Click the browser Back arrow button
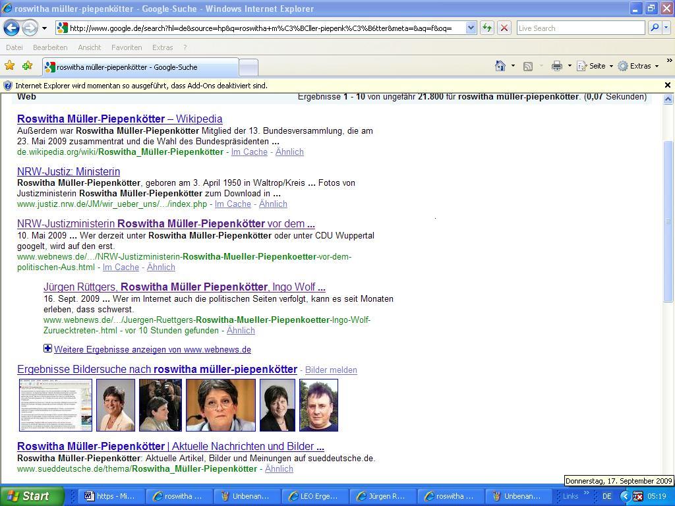Image resolution: width=675 pixels, height=506 pixels. coord(12,28)
